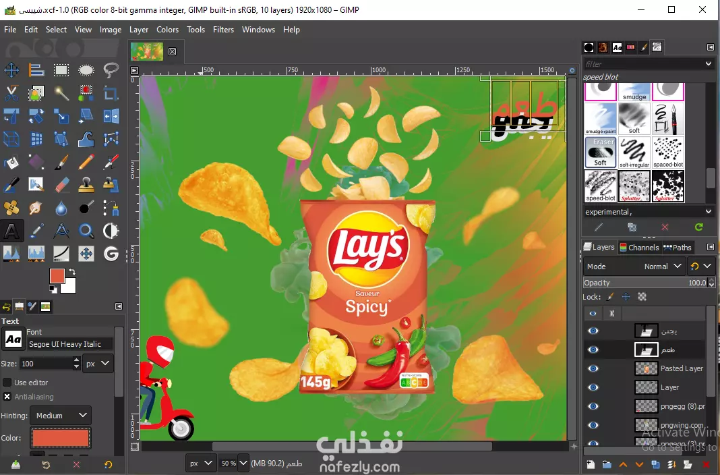
Task: Duplicate the current layer
Action: pos(655,464)
